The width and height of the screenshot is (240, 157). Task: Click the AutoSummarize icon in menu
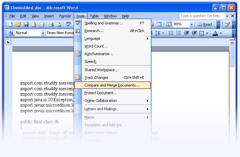coord(78,53)
